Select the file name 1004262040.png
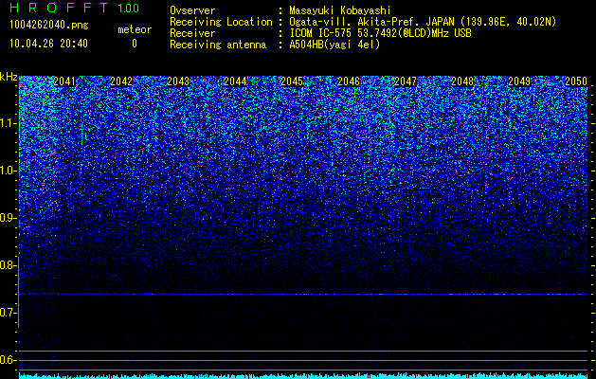The image size is (596, 379). 48,26
